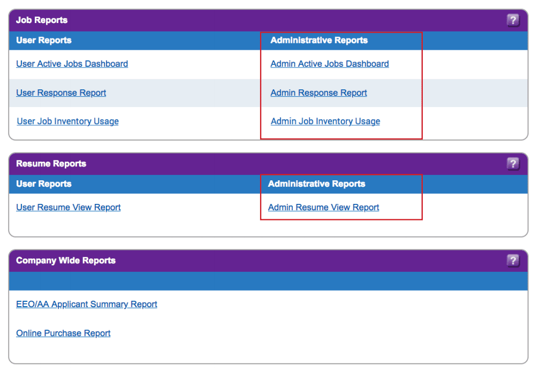This screenshot has width=540, height=373.
Task: Click Administrative Reports heading under Job Reports
Action: coord(319,40)
